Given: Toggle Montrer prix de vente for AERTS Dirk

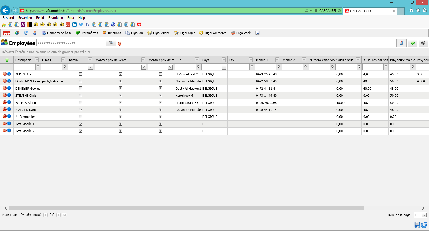Looking at the screenshot, I should coord(120,74).
